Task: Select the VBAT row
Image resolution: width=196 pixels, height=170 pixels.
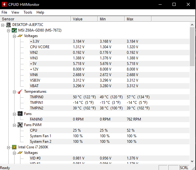Action: [109, 86]
